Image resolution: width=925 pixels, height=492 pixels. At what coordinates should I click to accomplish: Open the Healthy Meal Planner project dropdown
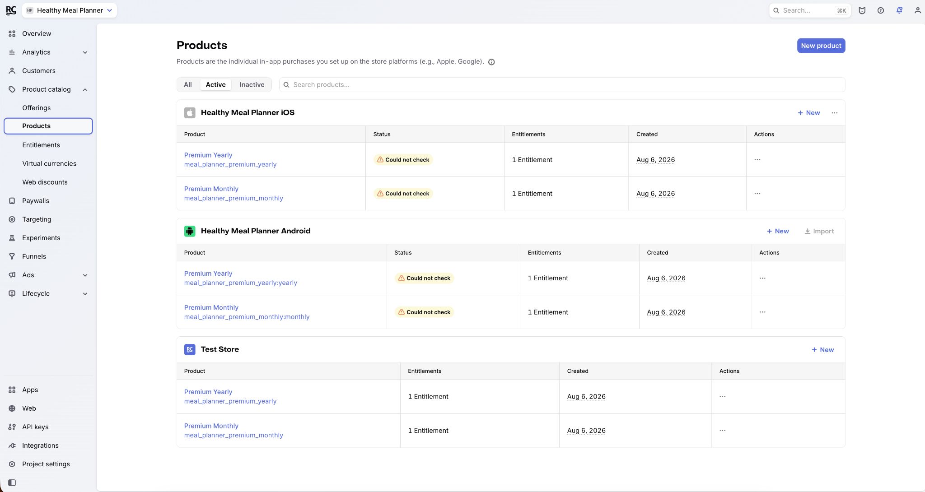70,10
